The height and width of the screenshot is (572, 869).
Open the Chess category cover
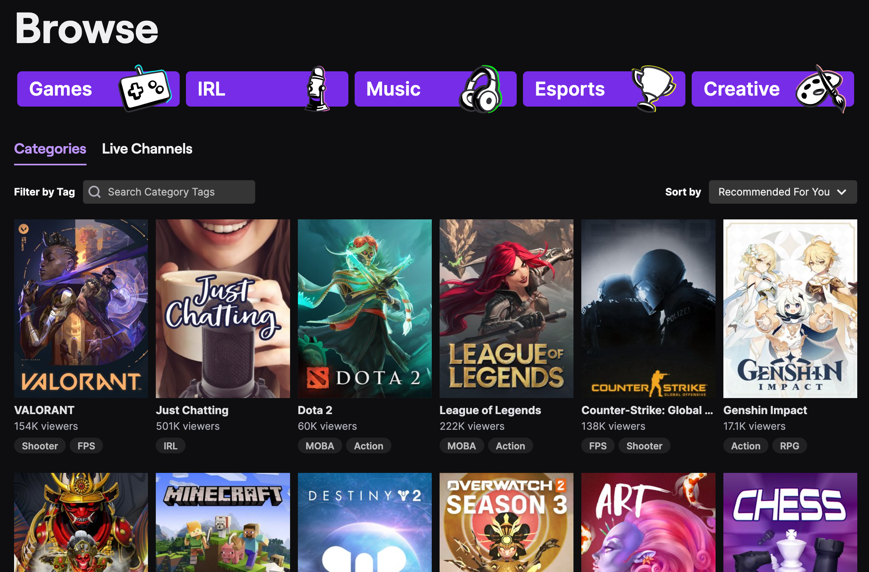coord(790,522)
